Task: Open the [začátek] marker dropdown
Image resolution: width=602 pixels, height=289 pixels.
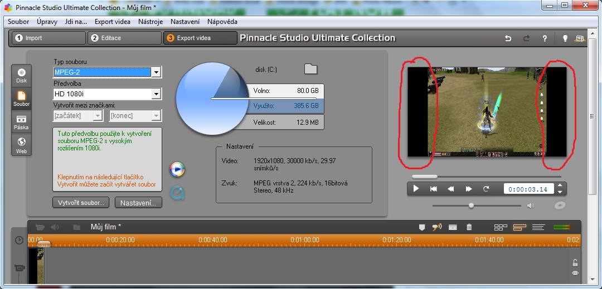Action: pos(98,115)
